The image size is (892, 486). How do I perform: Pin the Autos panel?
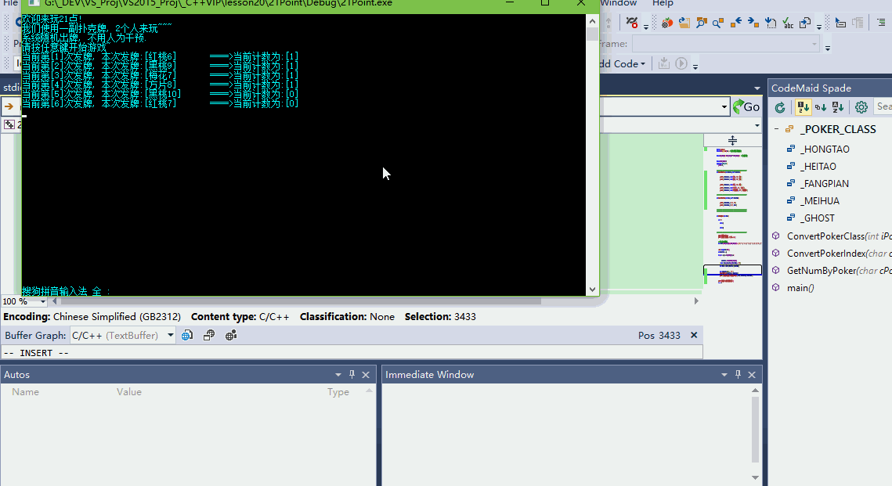coord(352,375)
